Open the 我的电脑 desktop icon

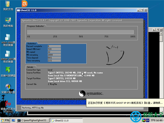[x=8, y=22]
